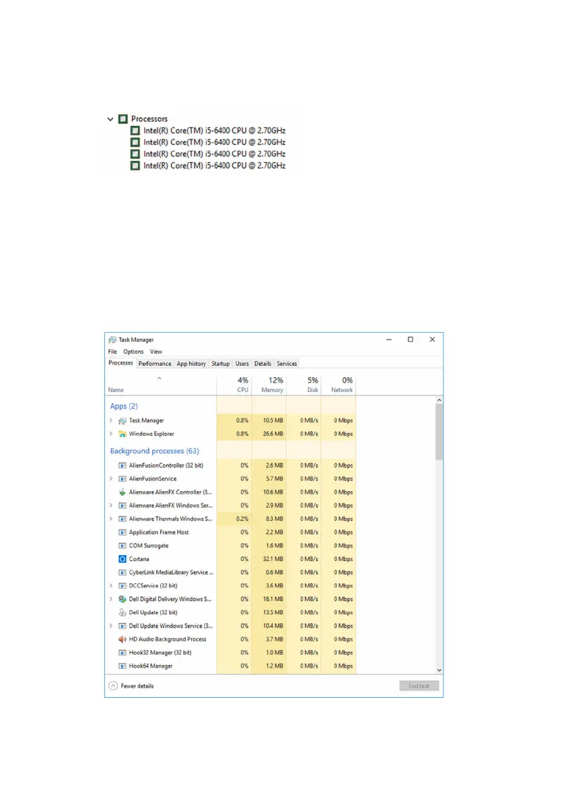This screenshot has width=562, height=805.
Task: Select the Processors category icon
Action: click(x=123, y=119)
